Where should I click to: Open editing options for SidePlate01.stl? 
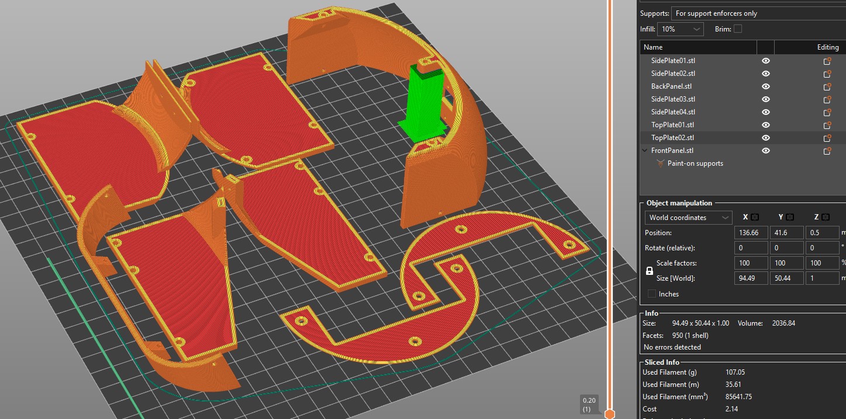click(x=827, y=61)
